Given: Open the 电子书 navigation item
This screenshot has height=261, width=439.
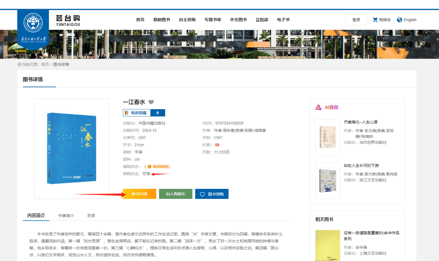Looking at the screenshot, I should pyautogui.click(x=283, y=20).
